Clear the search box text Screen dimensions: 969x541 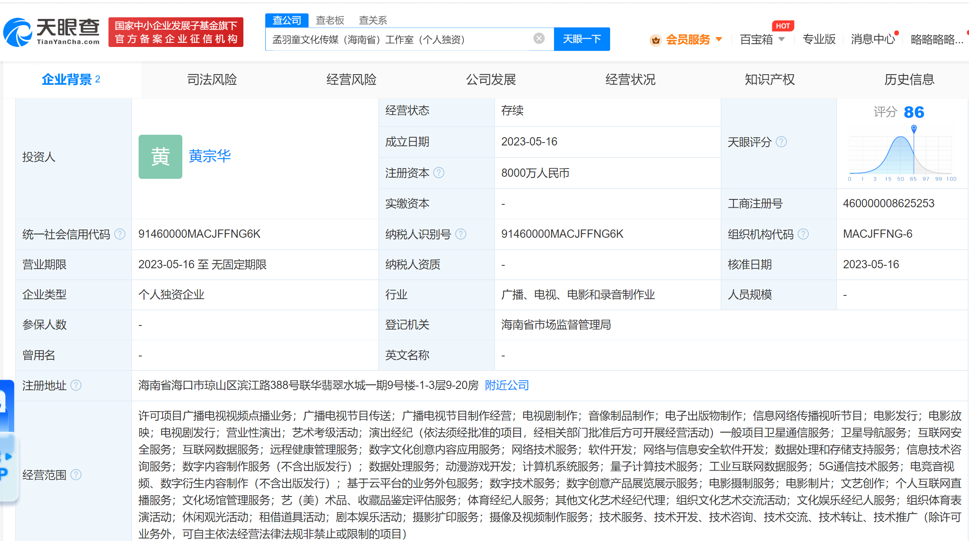pyautogui.click(x=539, y=39)
